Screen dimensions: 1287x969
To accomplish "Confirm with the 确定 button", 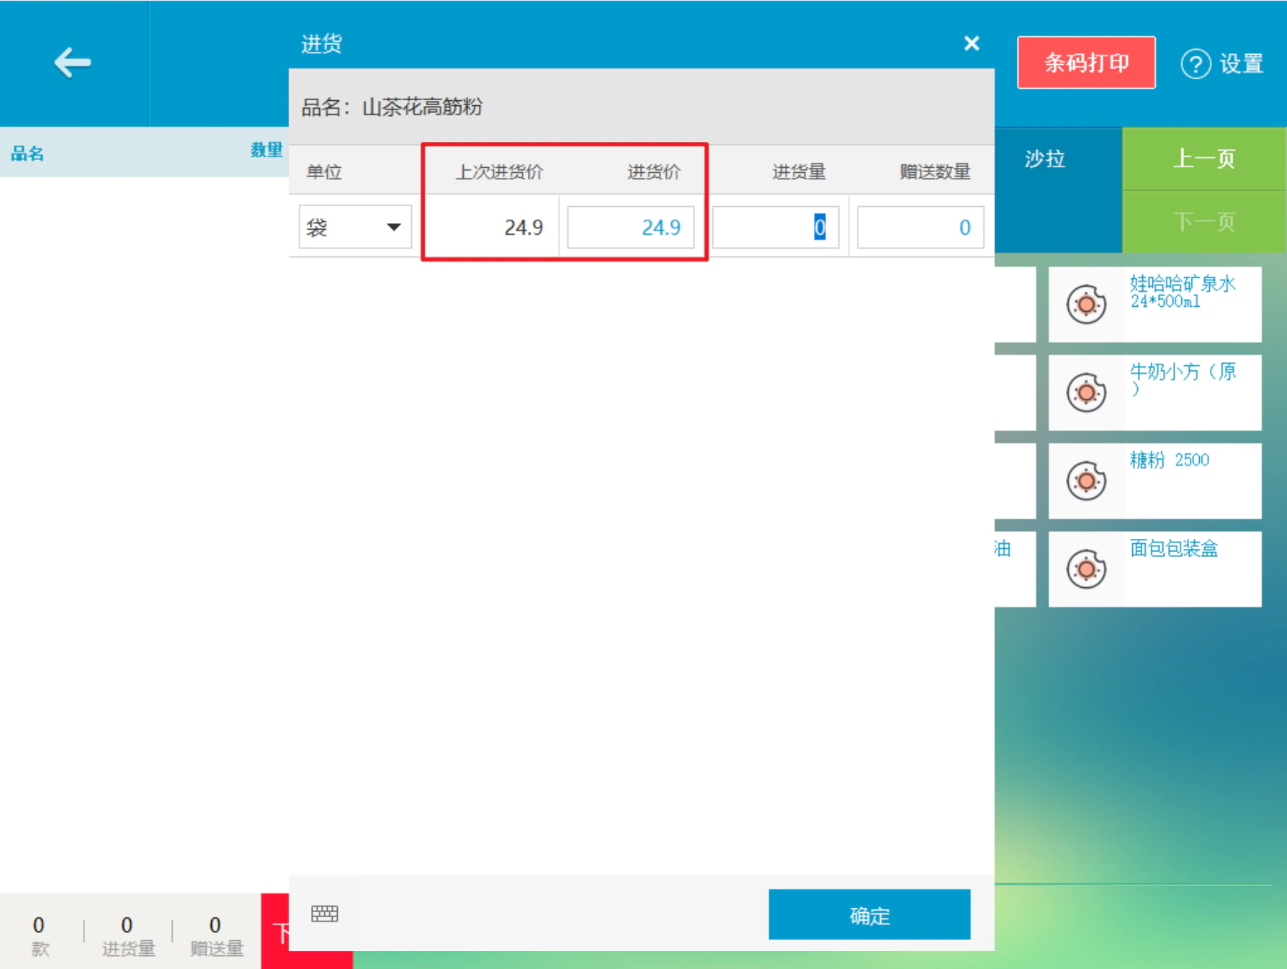I will point(869,914).
